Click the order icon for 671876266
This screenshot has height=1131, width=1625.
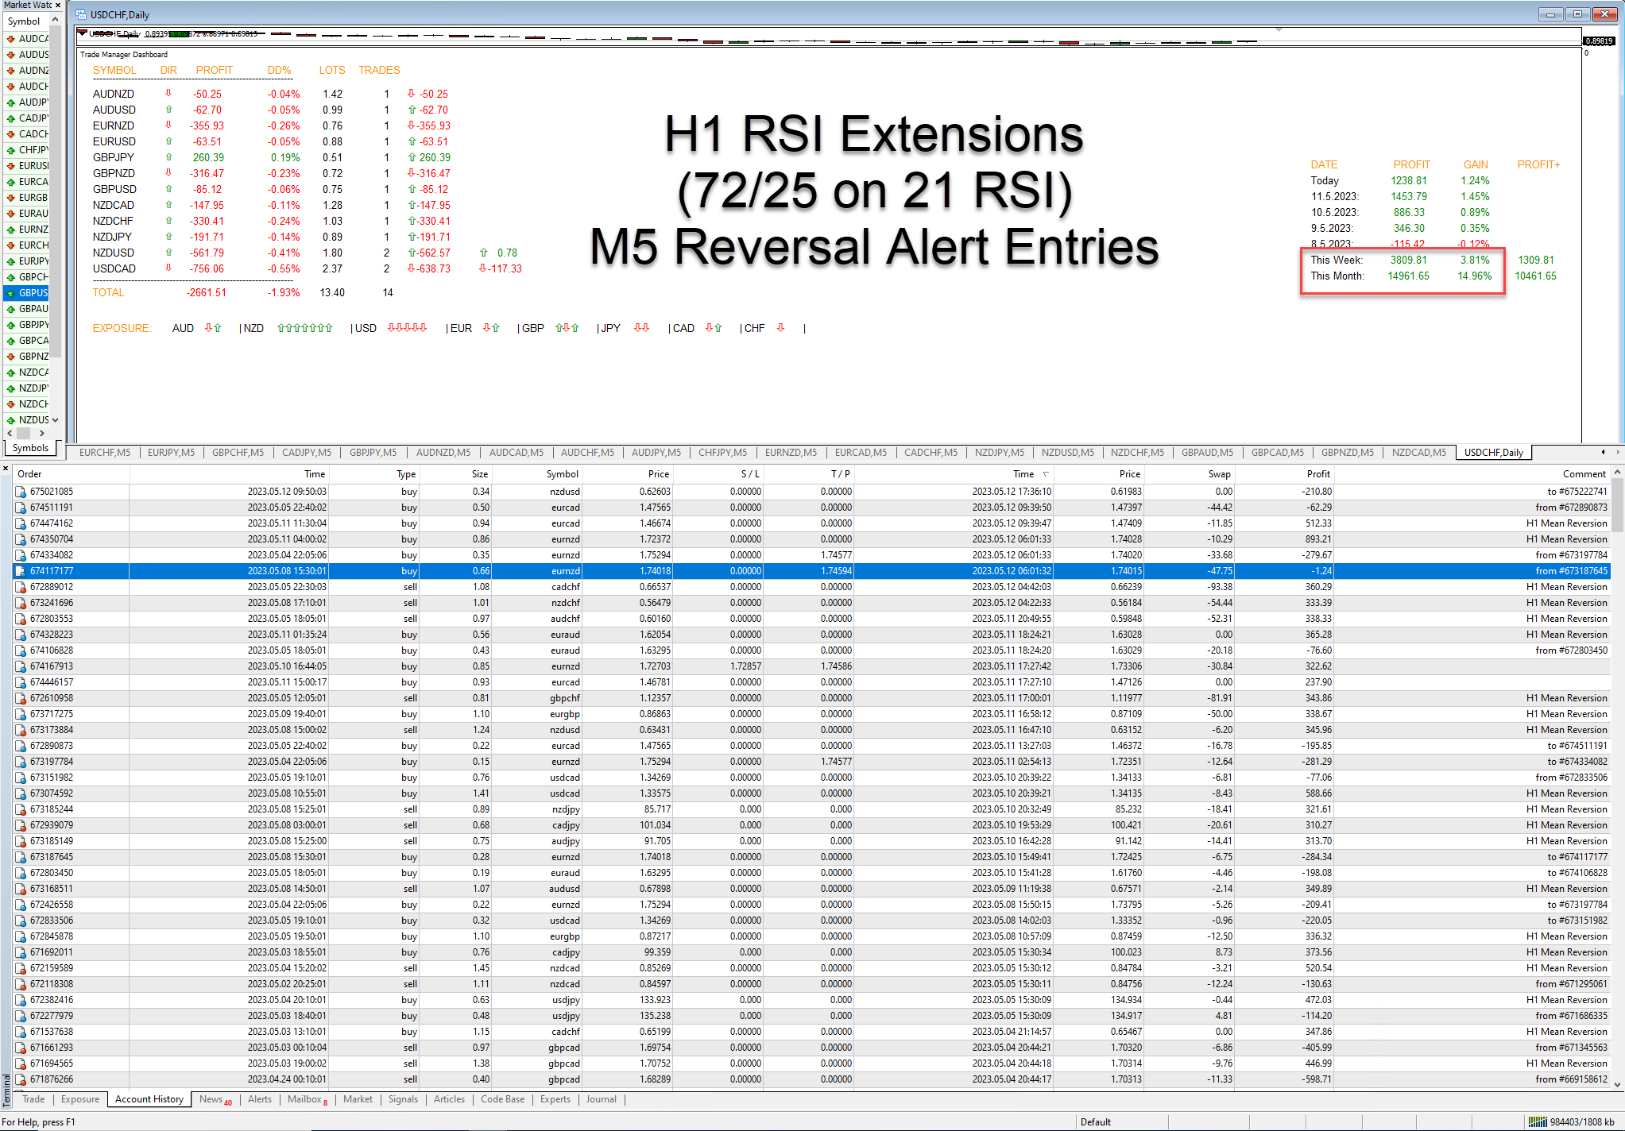[21, 1079]
